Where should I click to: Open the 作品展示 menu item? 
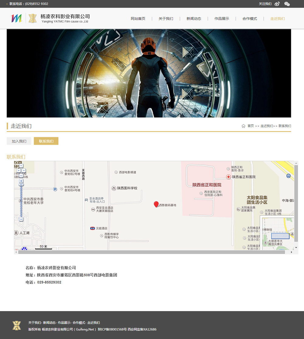222,19
